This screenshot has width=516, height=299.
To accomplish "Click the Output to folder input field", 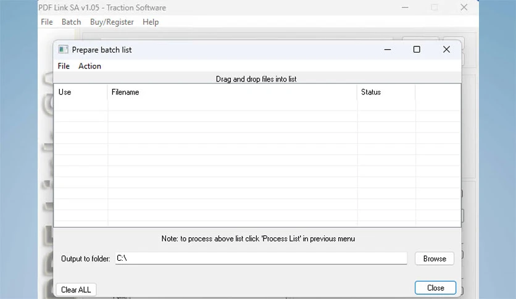I will coord(261,258).
